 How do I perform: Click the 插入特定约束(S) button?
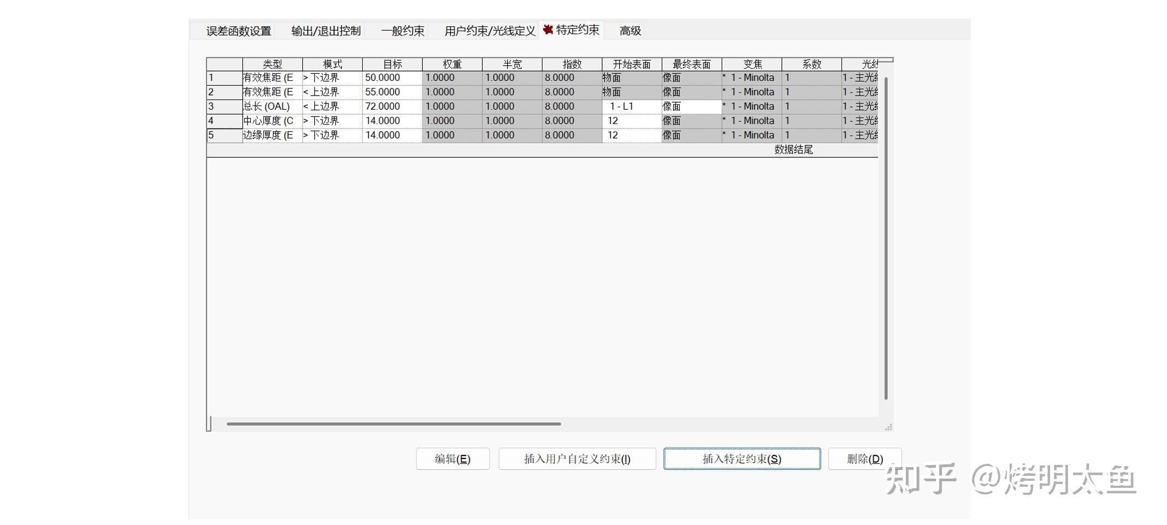click(x=741, y=459)
